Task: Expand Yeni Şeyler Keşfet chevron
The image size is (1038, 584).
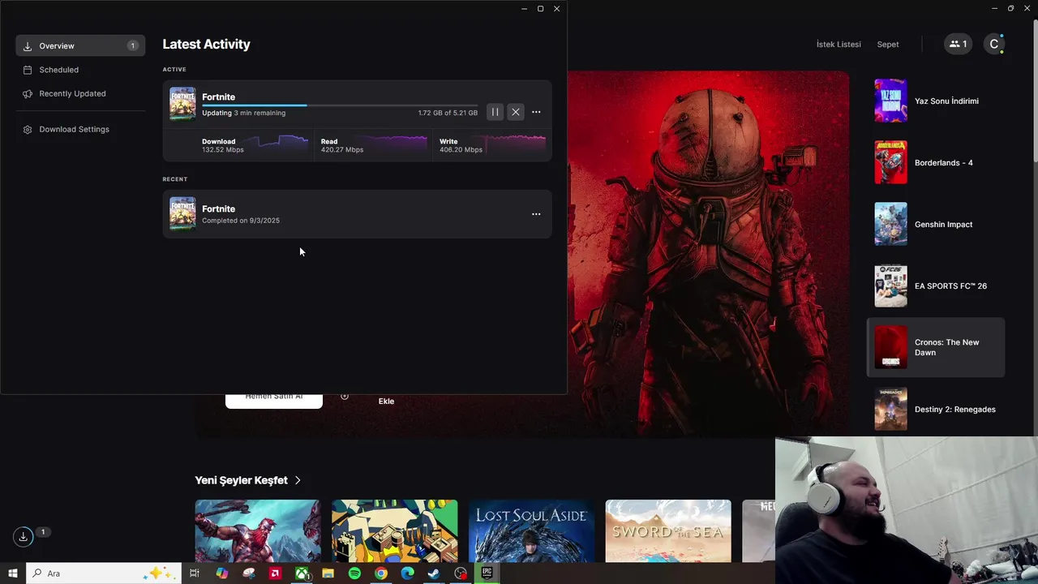Action: pos(298,480)
